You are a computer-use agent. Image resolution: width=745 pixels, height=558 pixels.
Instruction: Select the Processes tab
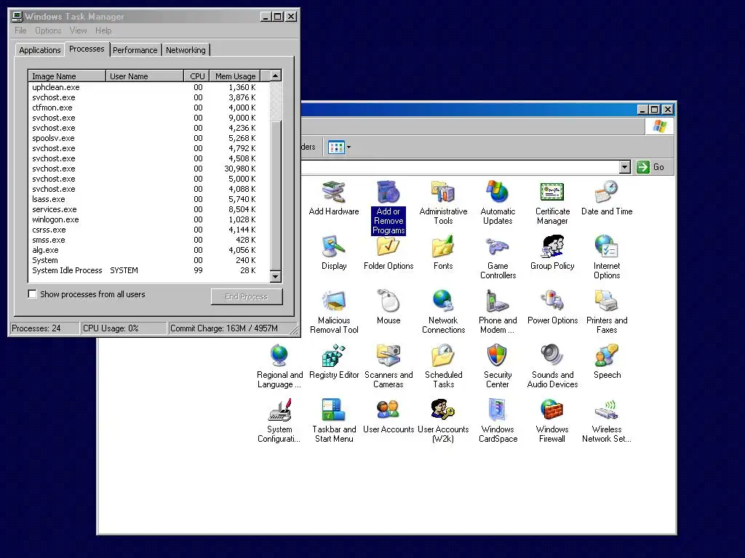(x=87, y=49)
